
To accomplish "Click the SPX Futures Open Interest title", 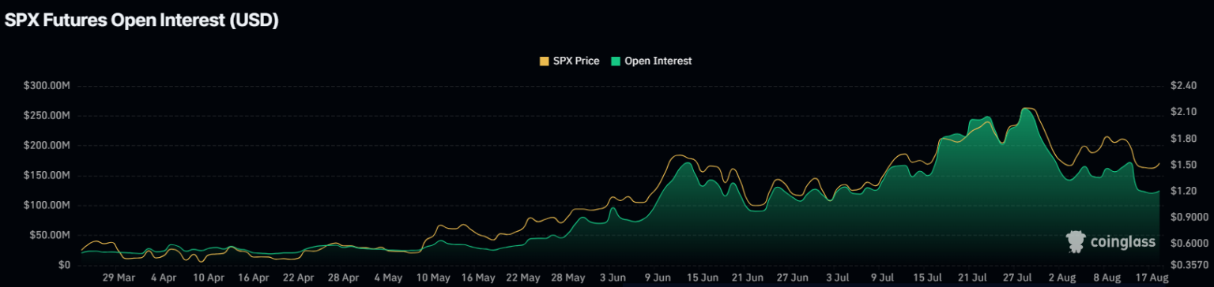I will click(141, 21).
